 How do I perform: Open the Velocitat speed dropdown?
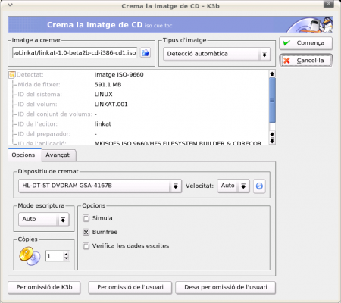click(233, 186)
